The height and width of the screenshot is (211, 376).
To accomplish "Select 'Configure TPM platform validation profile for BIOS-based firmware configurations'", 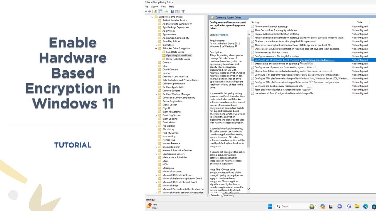I will (297, 75).
